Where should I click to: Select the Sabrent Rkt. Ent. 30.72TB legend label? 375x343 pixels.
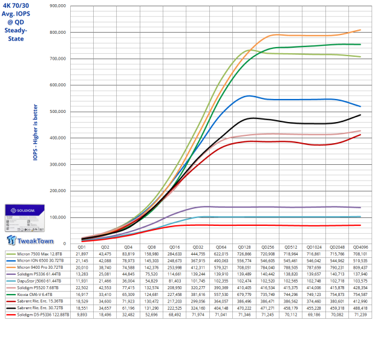40,308
